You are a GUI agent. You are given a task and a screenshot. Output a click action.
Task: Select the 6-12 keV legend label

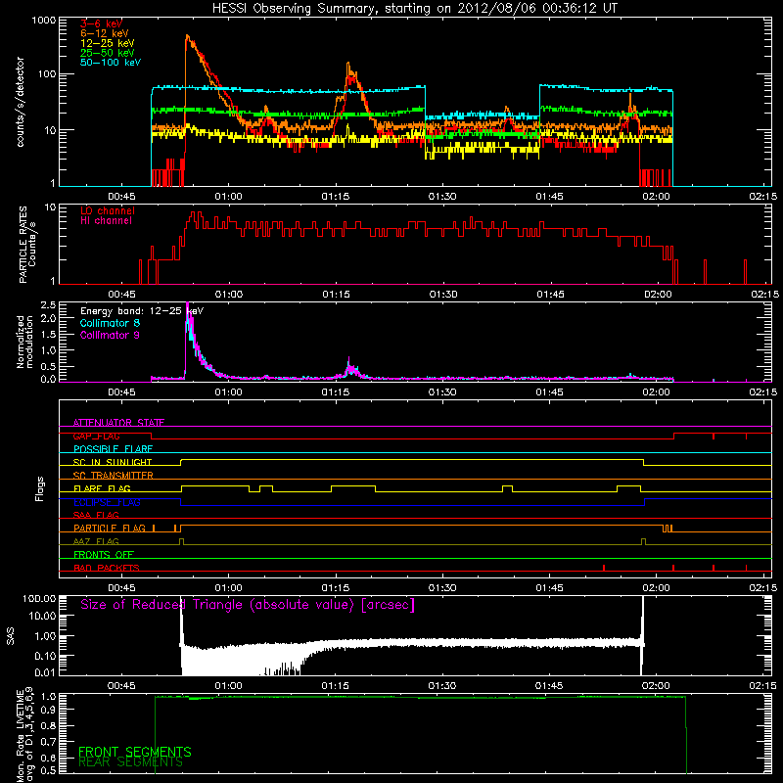pos(105,33)
